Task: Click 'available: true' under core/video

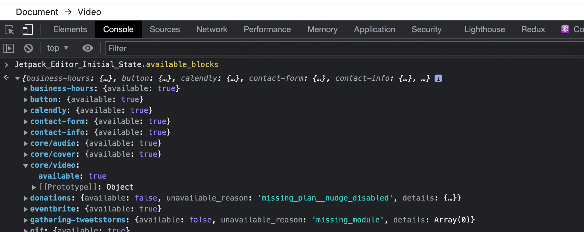Action: (72, 176)
